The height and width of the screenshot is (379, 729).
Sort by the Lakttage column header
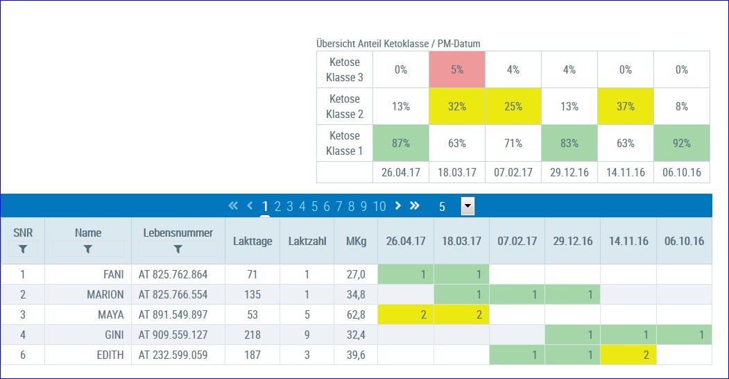252,241
